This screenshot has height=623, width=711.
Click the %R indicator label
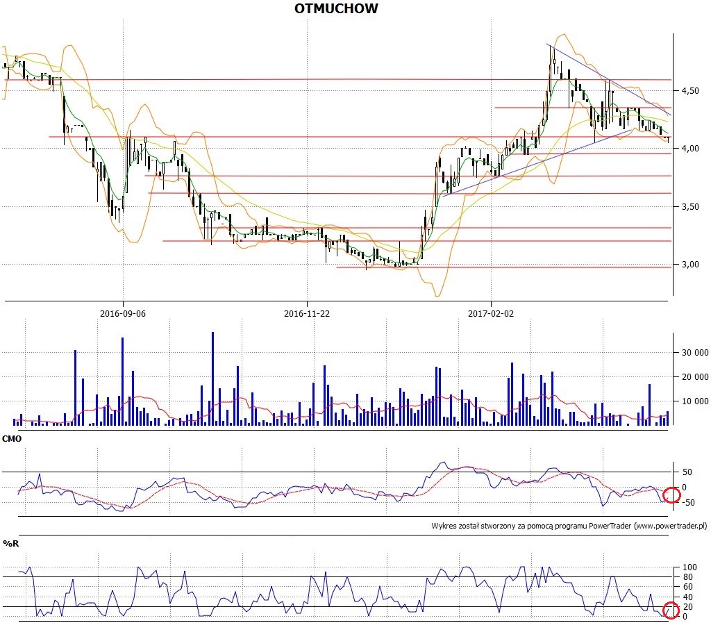pos(11,543)
